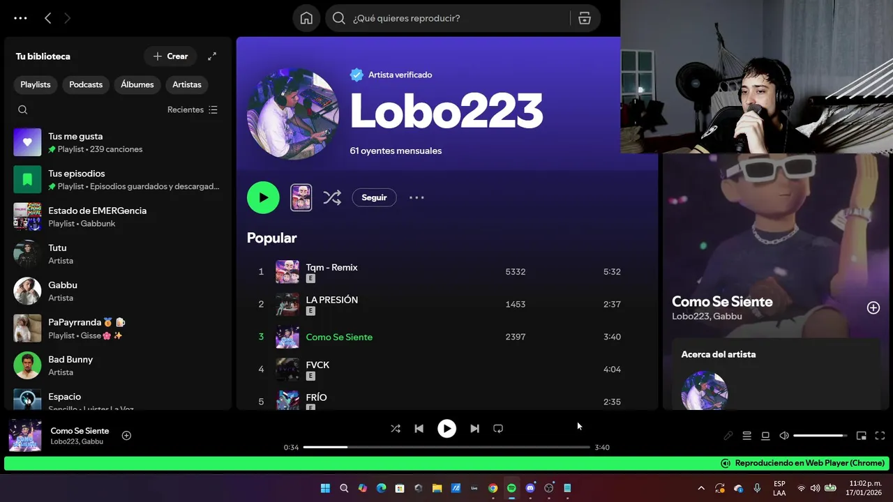
Task: Adjust the volume slider
Action: coord(820,436)
